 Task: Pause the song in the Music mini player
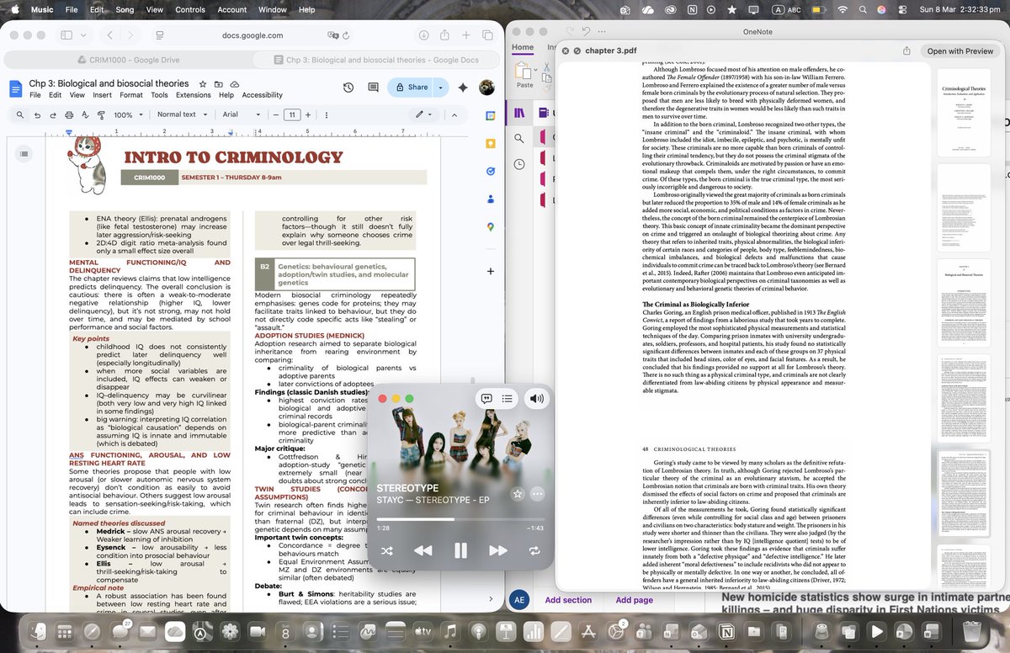pyautogui.click(x=460, y=550)
